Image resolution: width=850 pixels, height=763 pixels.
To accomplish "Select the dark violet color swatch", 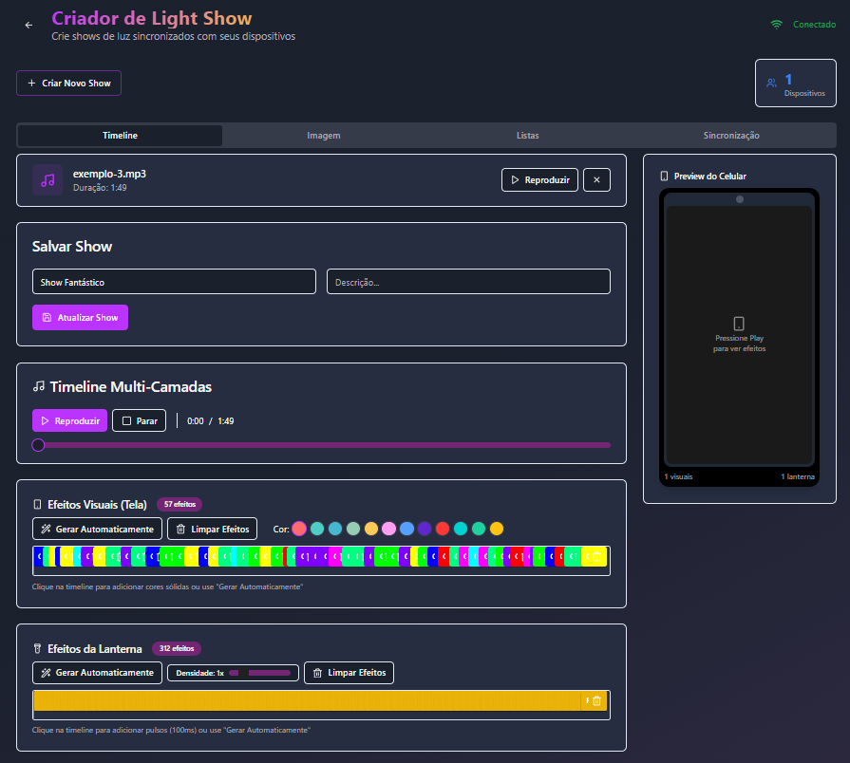I will (x=425, y=529).
